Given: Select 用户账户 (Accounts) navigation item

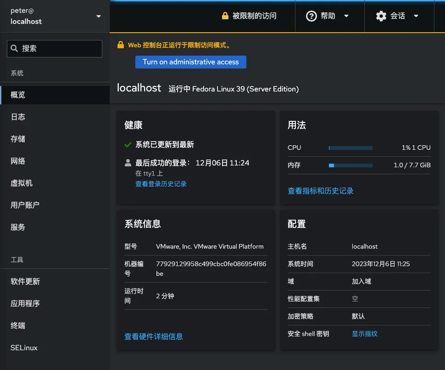Looking at the screenshot, I should pyautogui.click(x=24, y=205).
